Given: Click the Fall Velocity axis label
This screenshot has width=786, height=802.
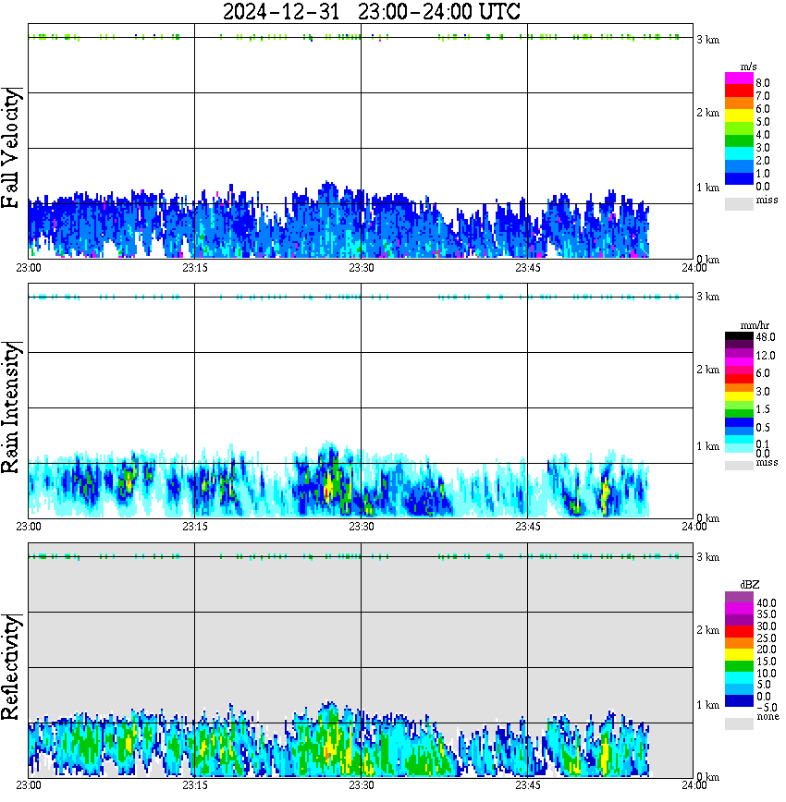Looking at the screenshot, I should coord(11,148).
